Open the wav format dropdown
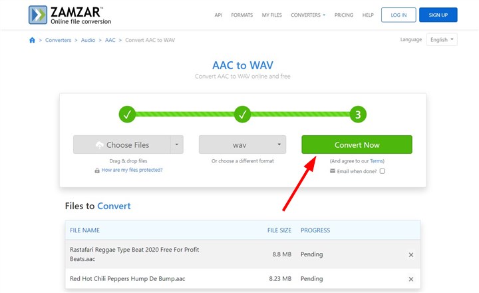479x293 pixels. 243,145
